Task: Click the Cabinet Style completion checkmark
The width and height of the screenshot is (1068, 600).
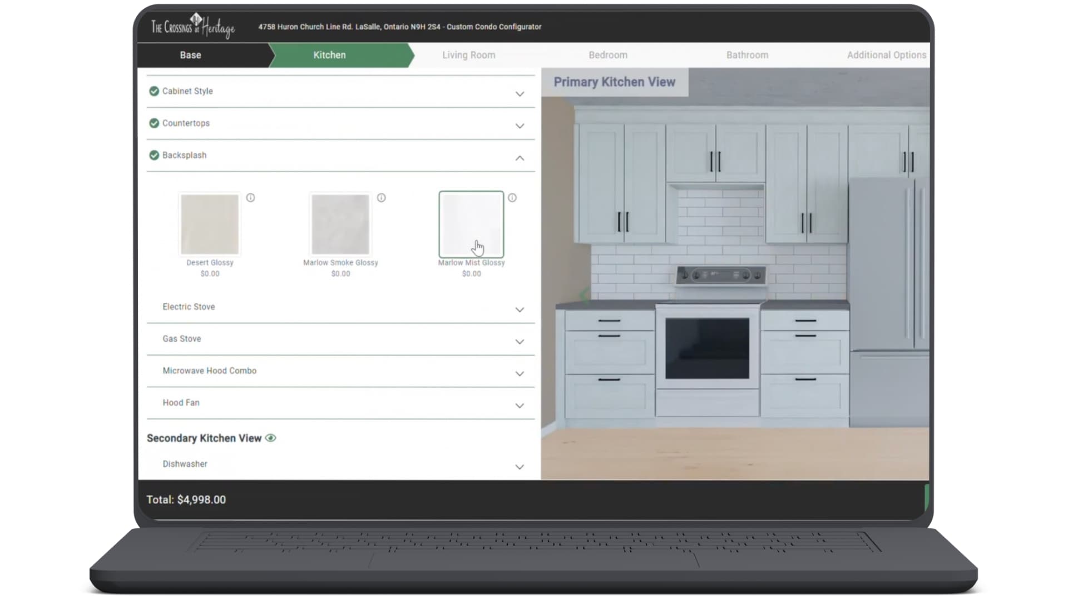Action: 154,91
